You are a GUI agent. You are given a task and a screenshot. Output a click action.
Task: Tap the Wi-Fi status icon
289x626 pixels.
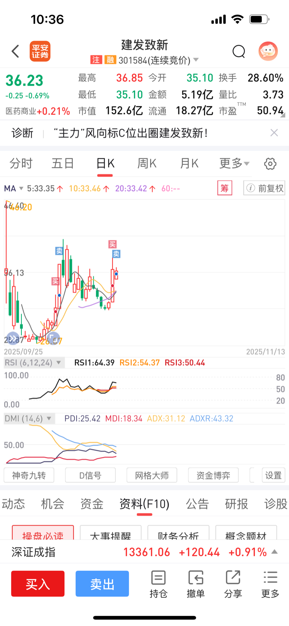237,19
